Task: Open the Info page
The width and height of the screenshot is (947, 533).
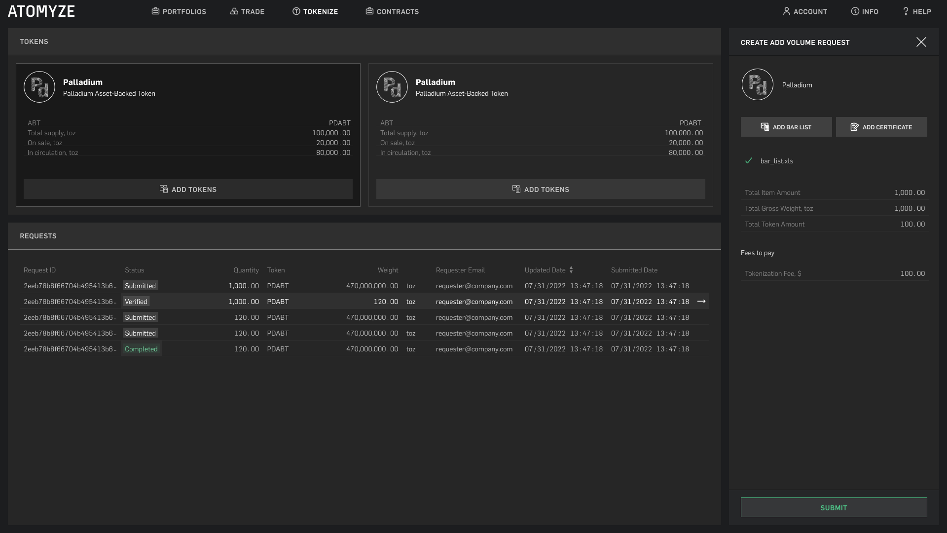Action: click(865, 11)
